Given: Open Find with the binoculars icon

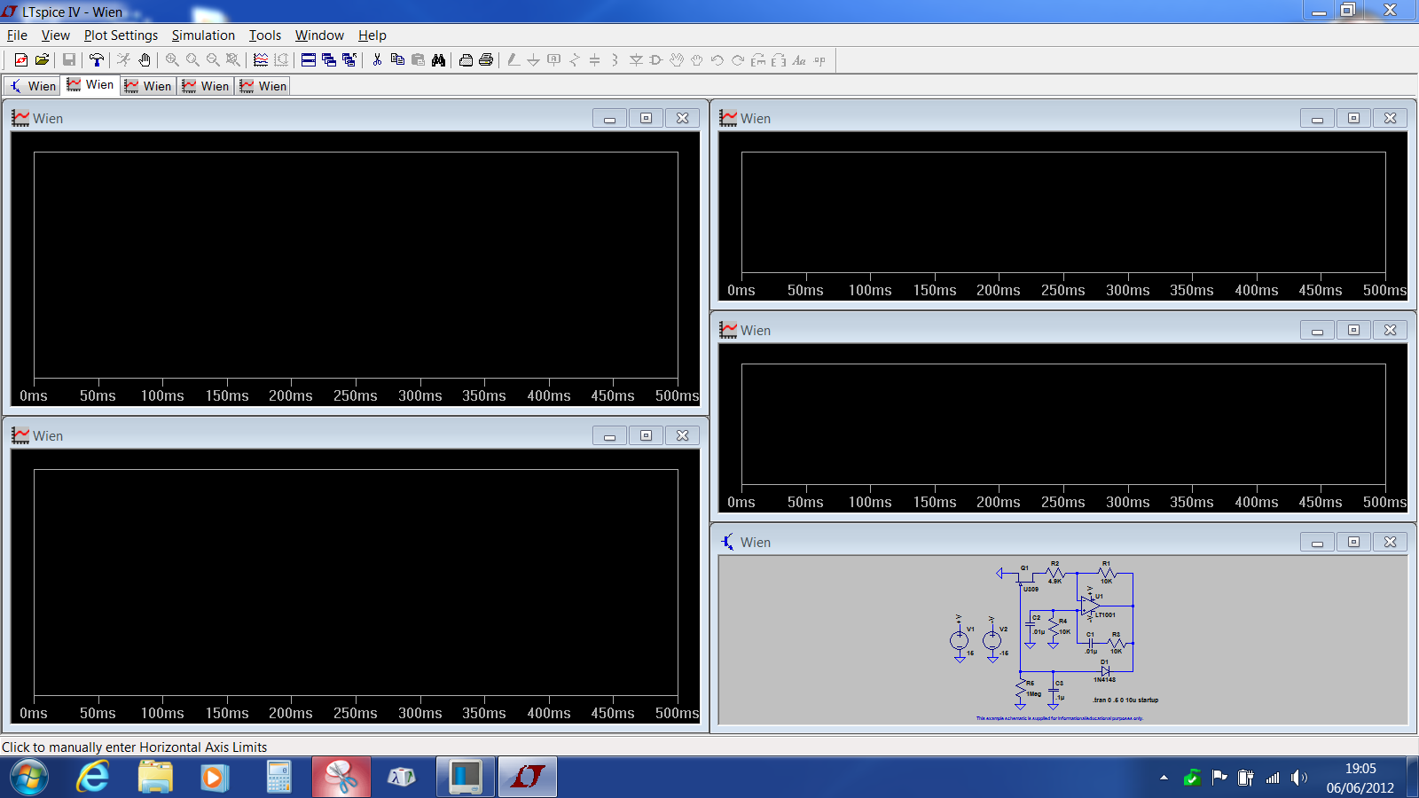Looking at the screenshot, I should [438, 60].
